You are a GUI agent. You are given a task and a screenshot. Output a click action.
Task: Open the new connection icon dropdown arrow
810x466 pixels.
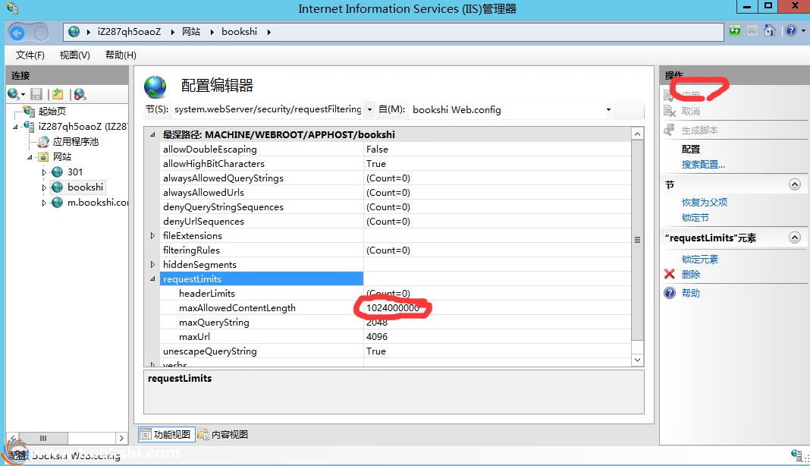click(x=24, y=95)
